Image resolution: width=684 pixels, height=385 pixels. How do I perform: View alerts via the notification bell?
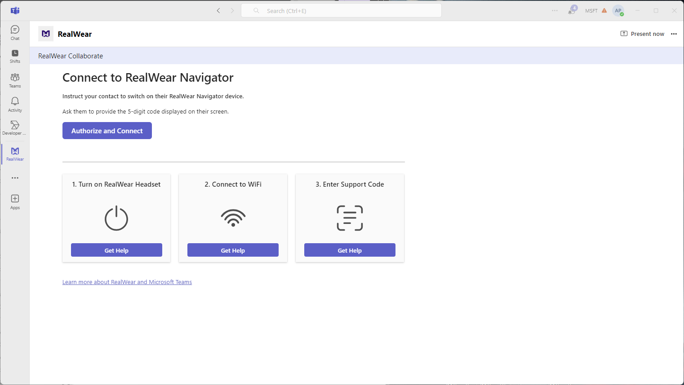[571, 10]
